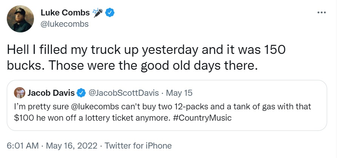The image size is (346, 158).
Task: Open the @lukecombs handle under name
Action: (x=65, y=24)
